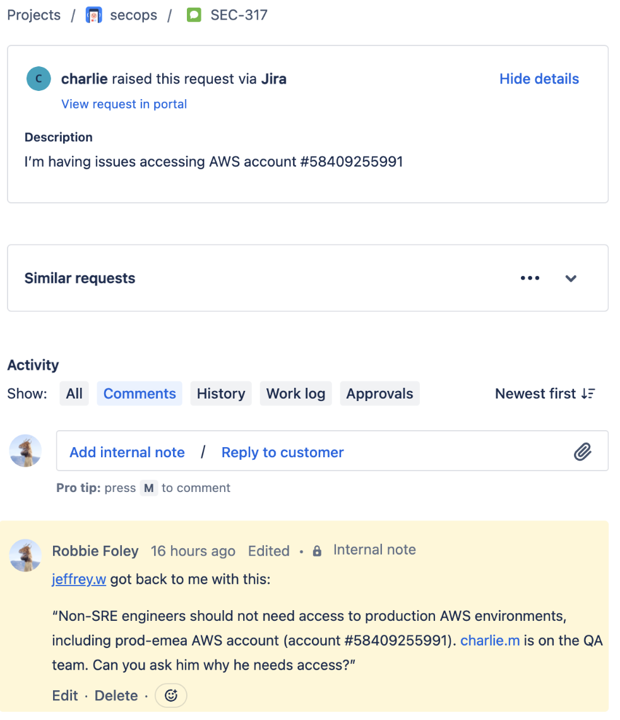Hide details of the request
The width and height of the screenshot is (620, 720).
tap(539, 79)
